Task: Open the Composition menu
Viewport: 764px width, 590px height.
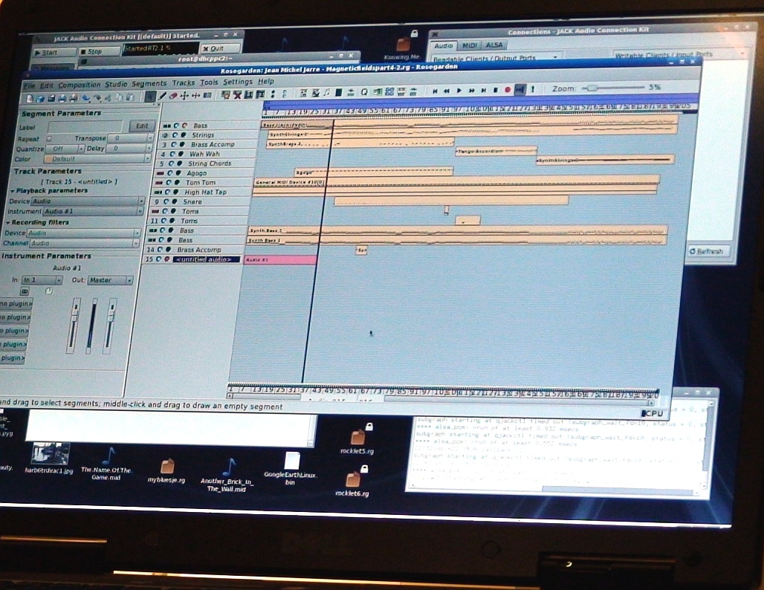Action: (x=80, y=85)
